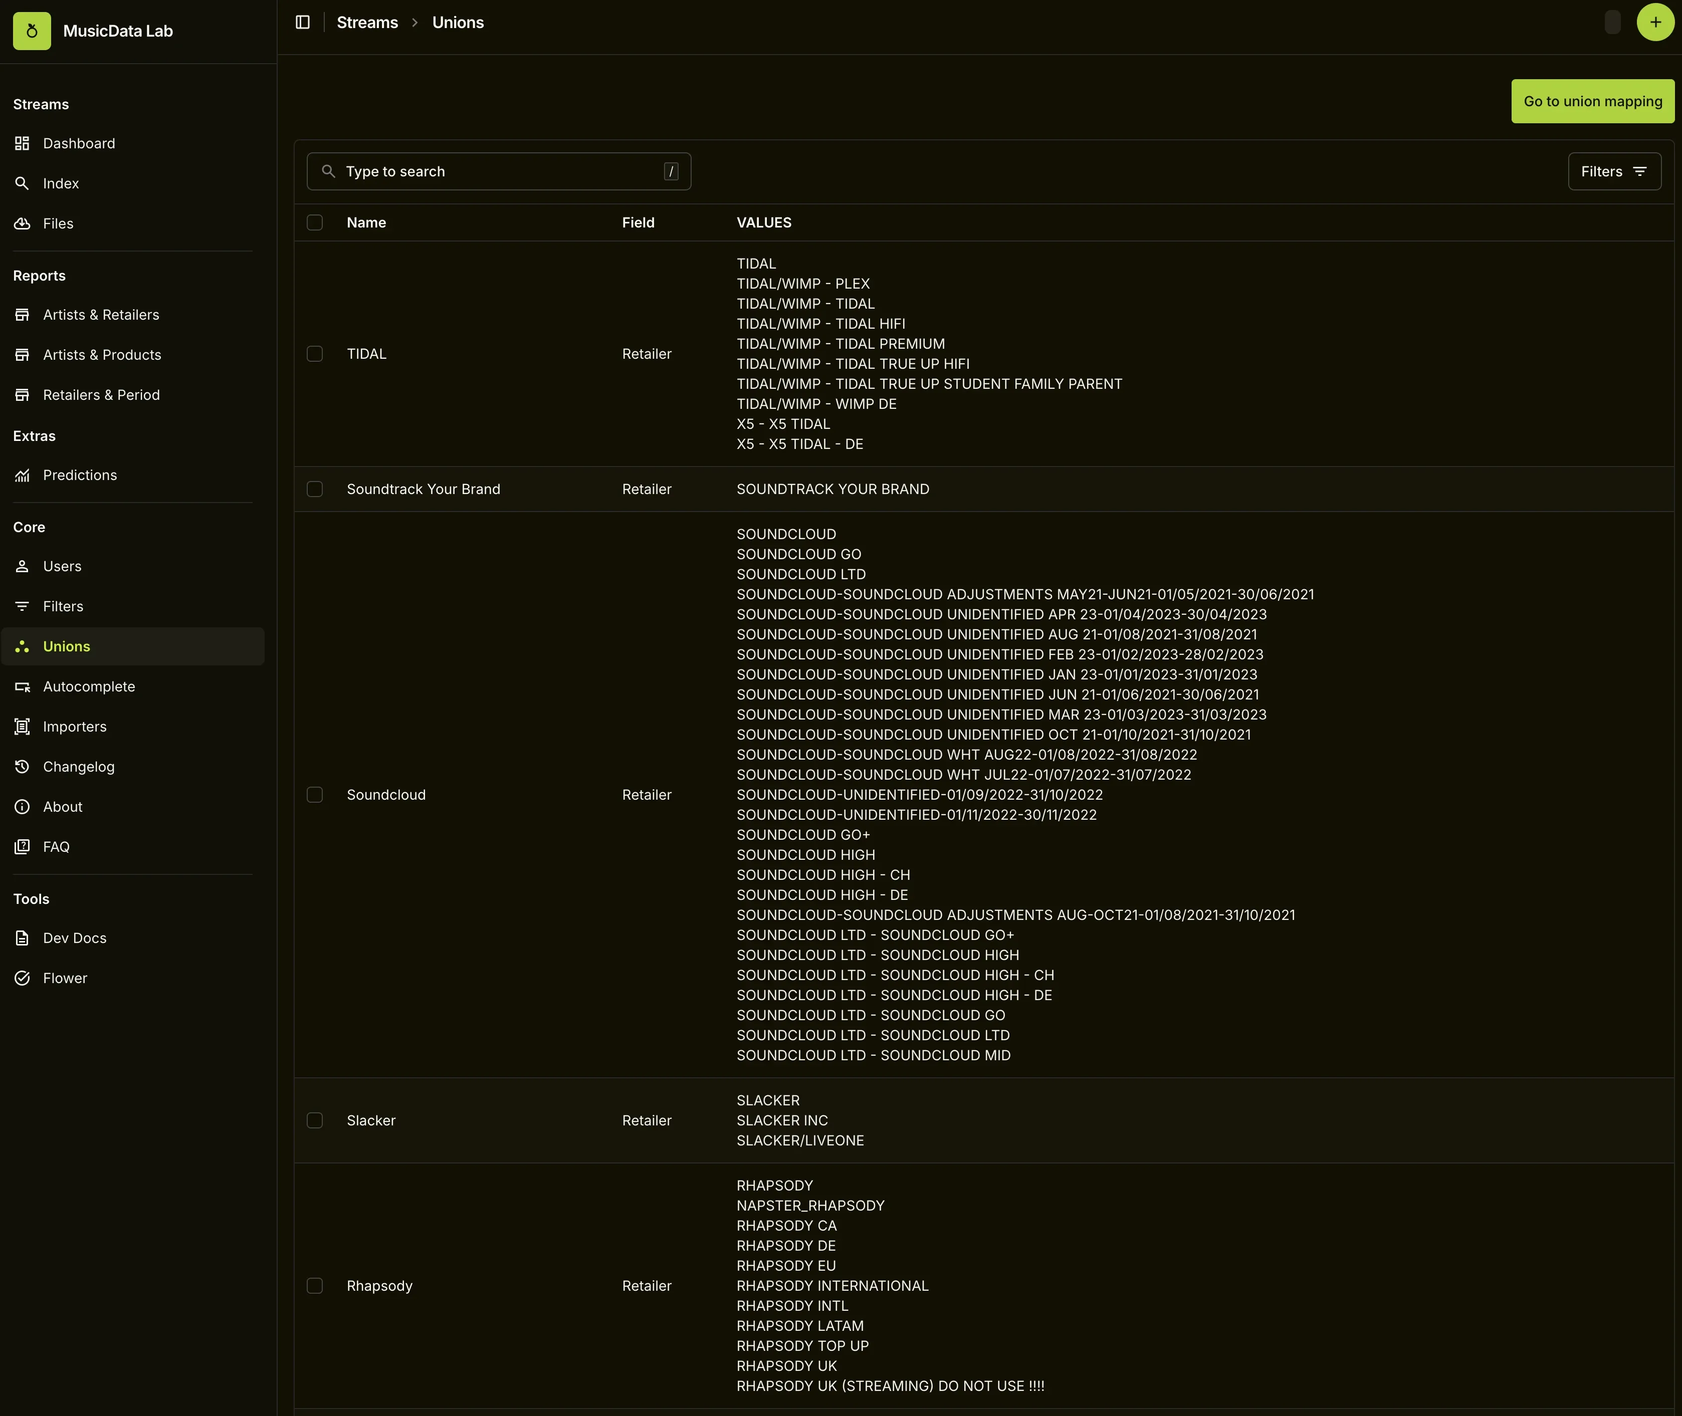
Task: Click the Slacker union name
Action: (x=371, y=1120)
